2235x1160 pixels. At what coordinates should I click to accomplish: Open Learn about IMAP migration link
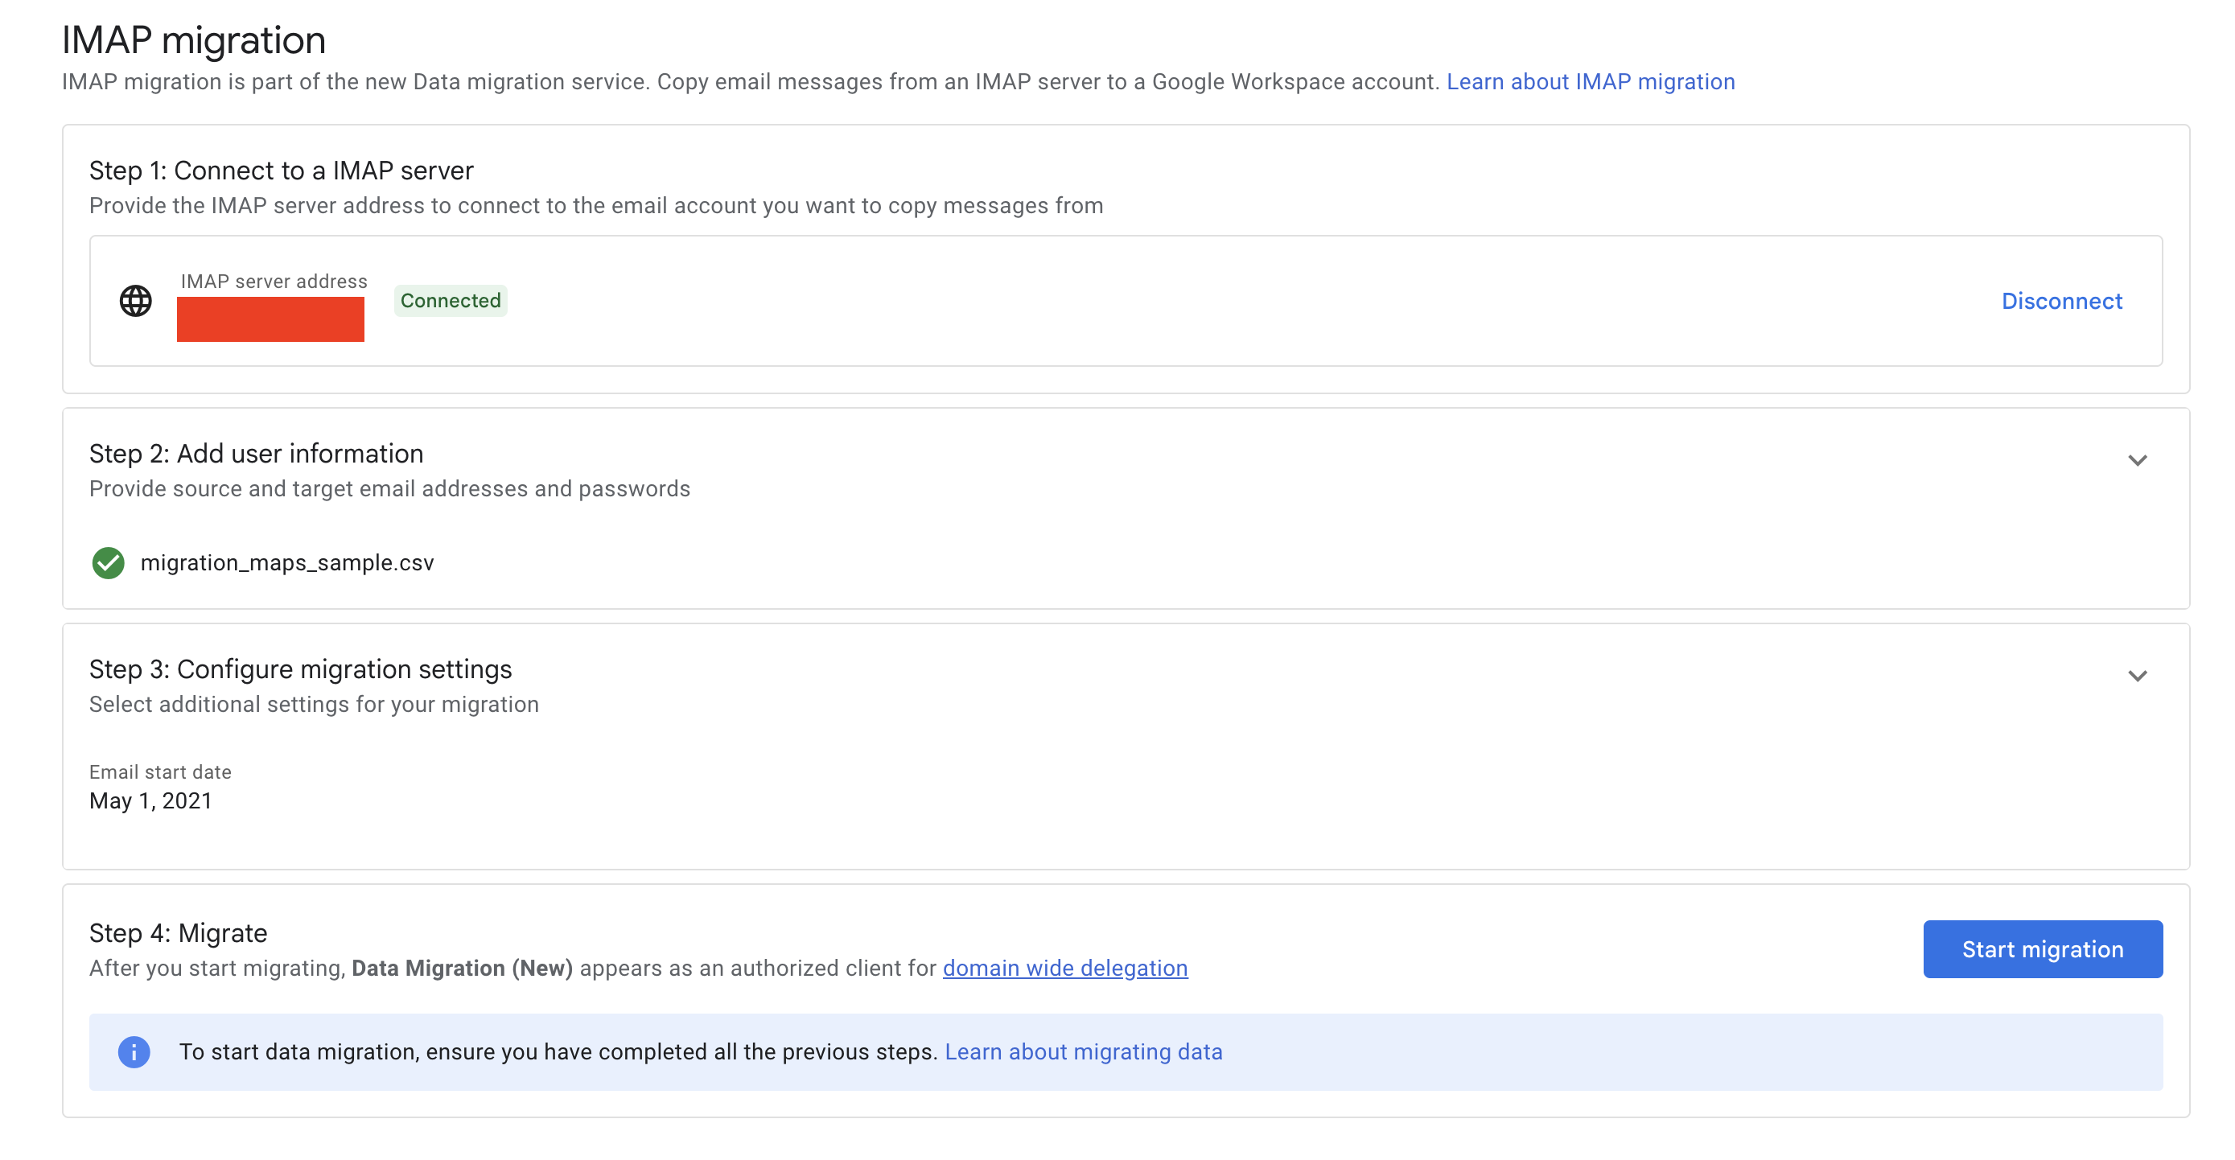click(x=1591, y=81)
